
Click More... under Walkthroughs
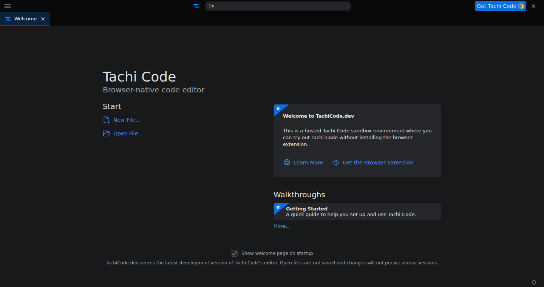point(282,226)
